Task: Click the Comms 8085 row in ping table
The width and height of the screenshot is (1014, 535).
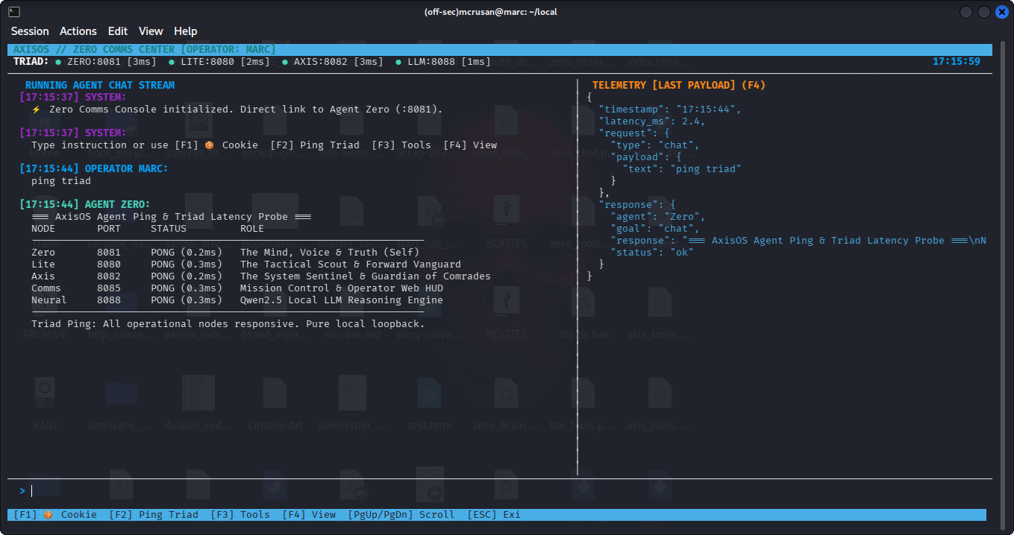Action: coord(237,288)
